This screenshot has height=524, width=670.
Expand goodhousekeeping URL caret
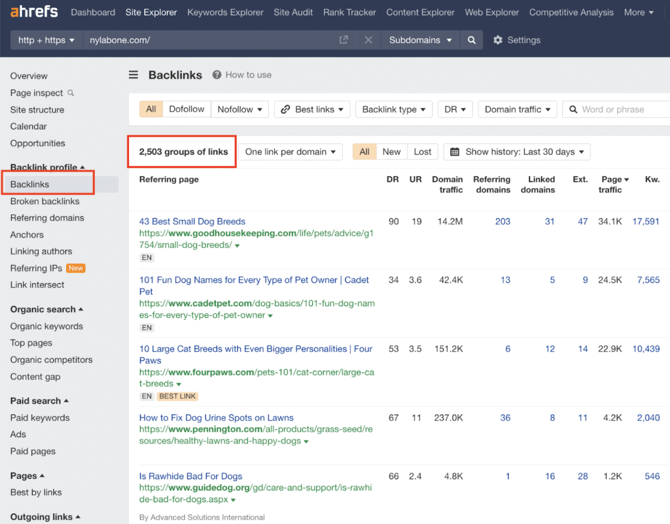237,245
